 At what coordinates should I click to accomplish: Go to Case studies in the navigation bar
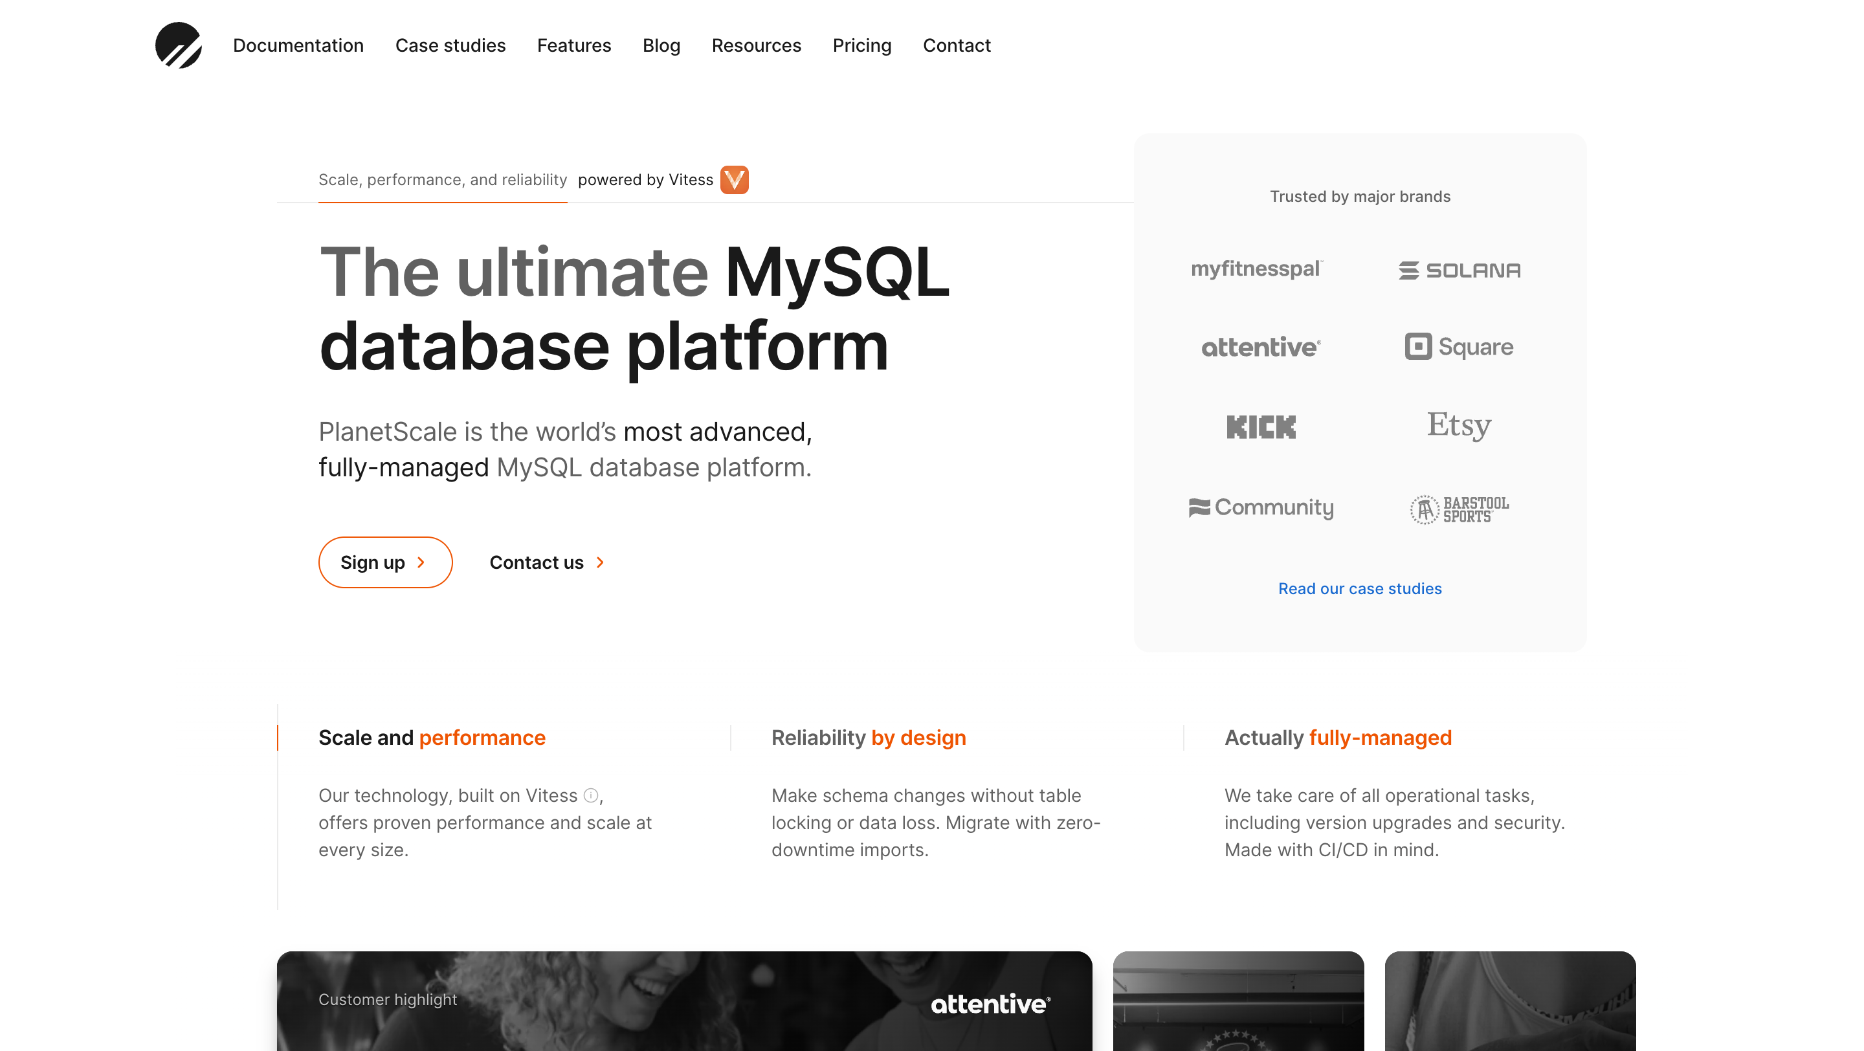pos(450,45)
